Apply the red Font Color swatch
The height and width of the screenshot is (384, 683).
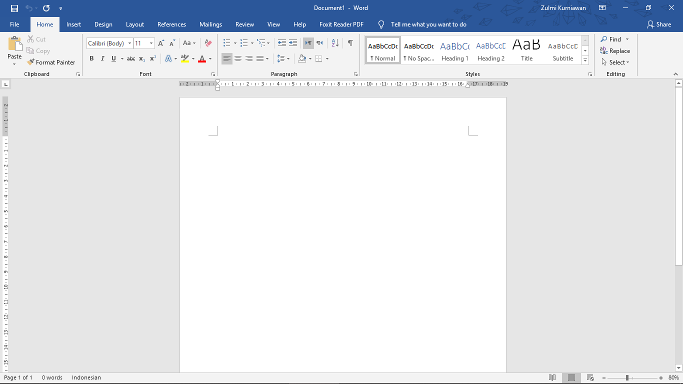pos(202,59)
